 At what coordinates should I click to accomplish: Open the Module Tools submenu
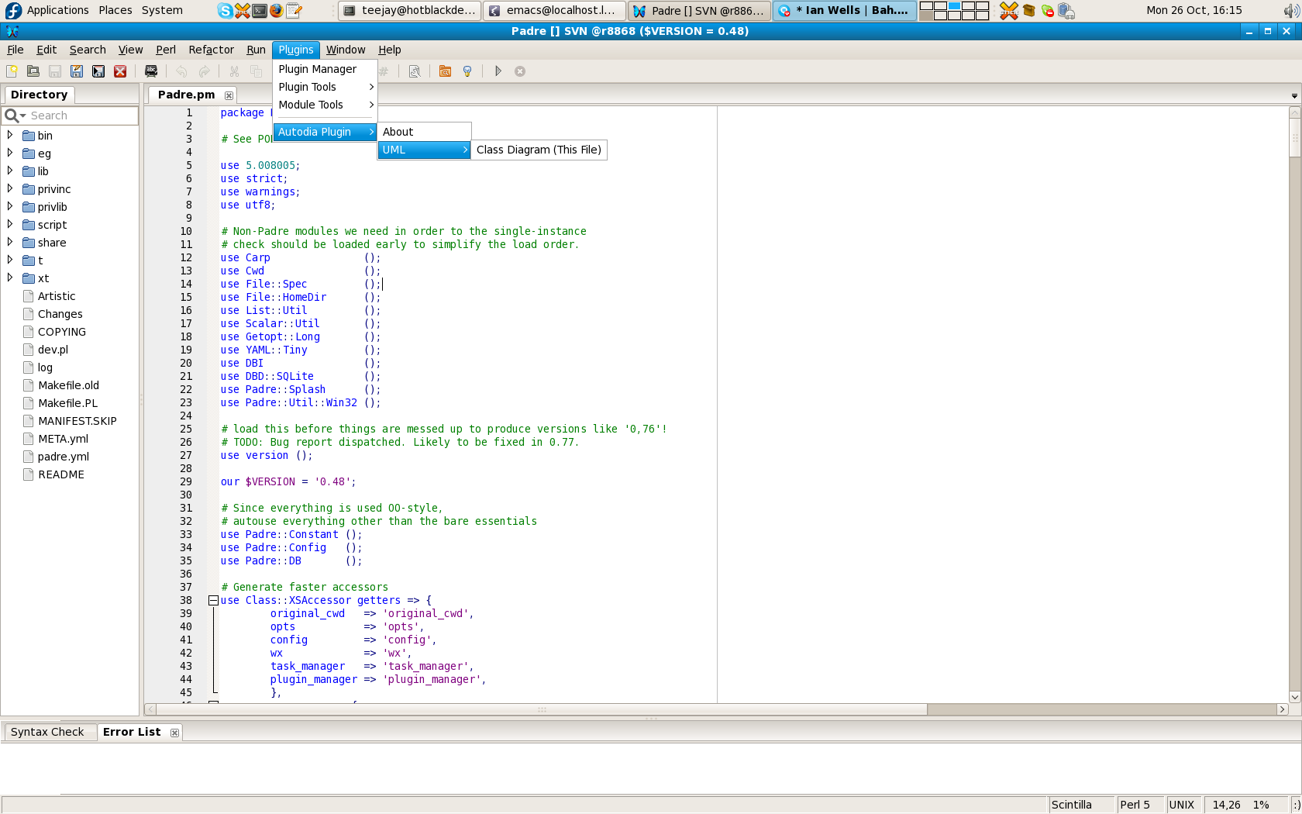[x=325, y=105]
